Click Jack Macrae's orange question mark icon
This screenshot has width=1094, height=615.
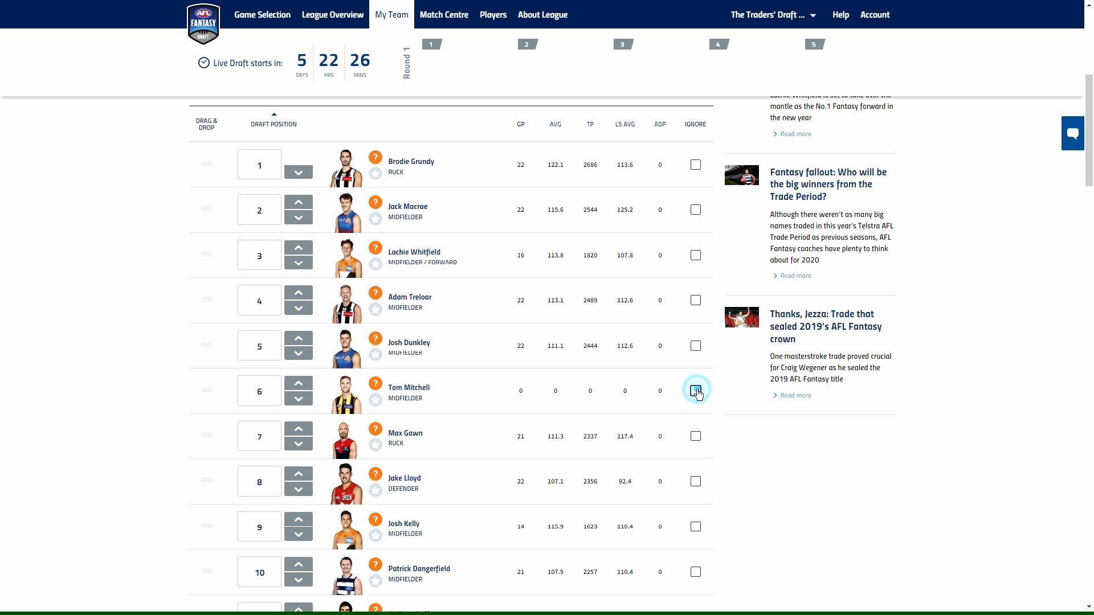pyautogui.click(x=375, y=202)
